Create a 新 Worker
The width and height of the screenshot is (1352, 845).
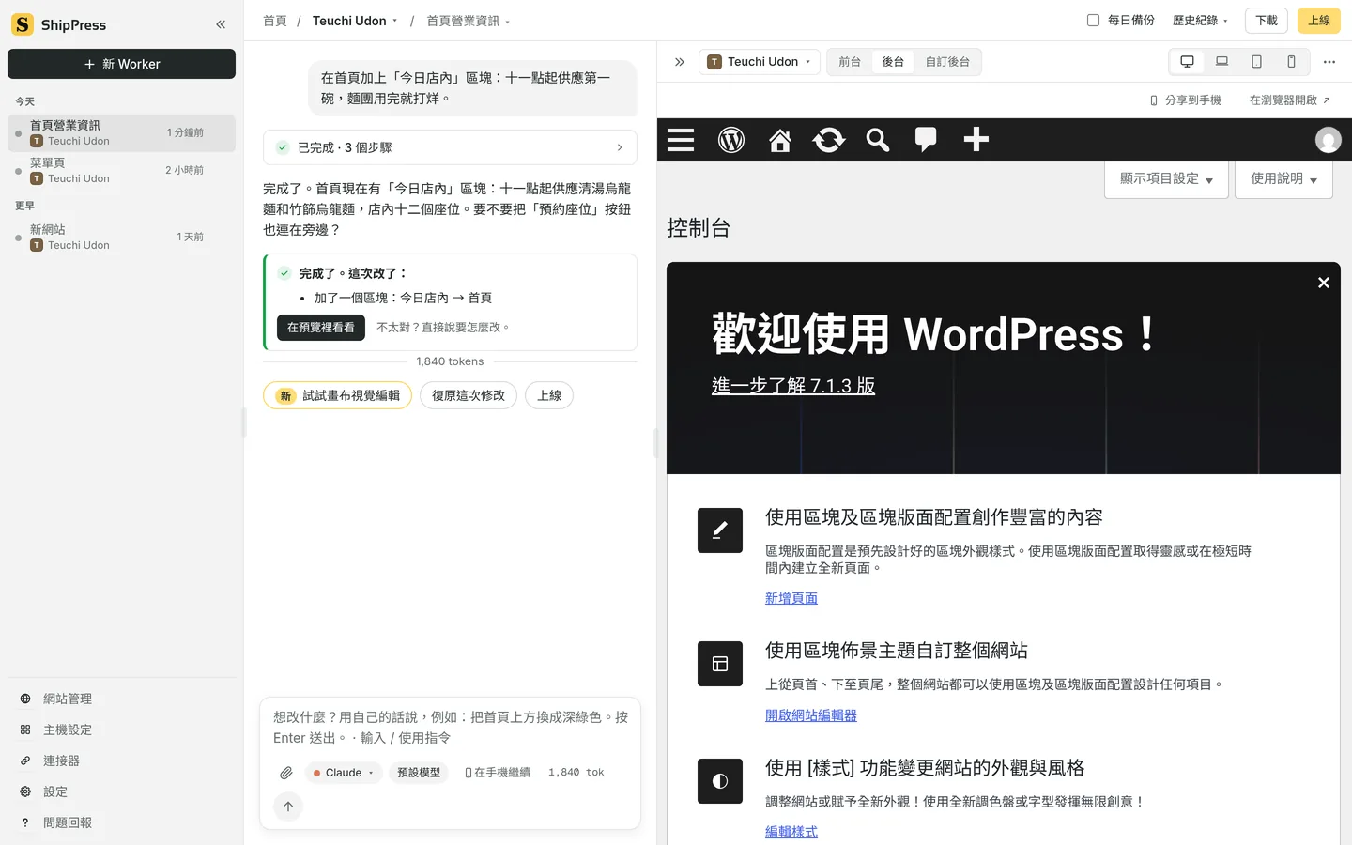click(122, 64)
